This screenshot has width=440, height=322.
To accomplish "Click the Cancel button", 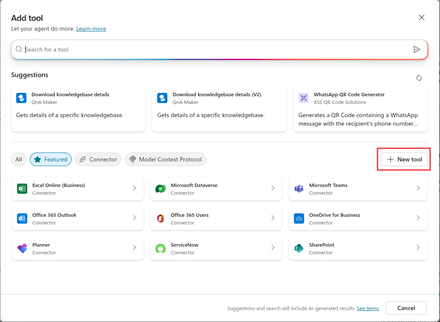I will pyautogui.click(x=406, y=308).
